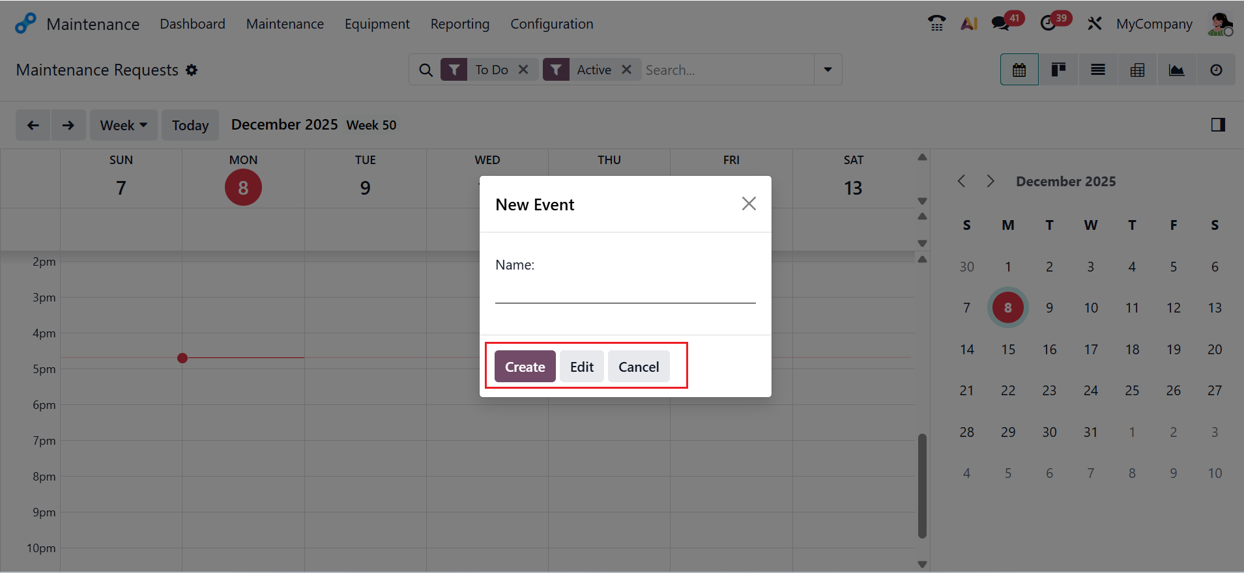Expand the Week scale dropdown
Screen dimensions: 1244x573
(124, 125)
